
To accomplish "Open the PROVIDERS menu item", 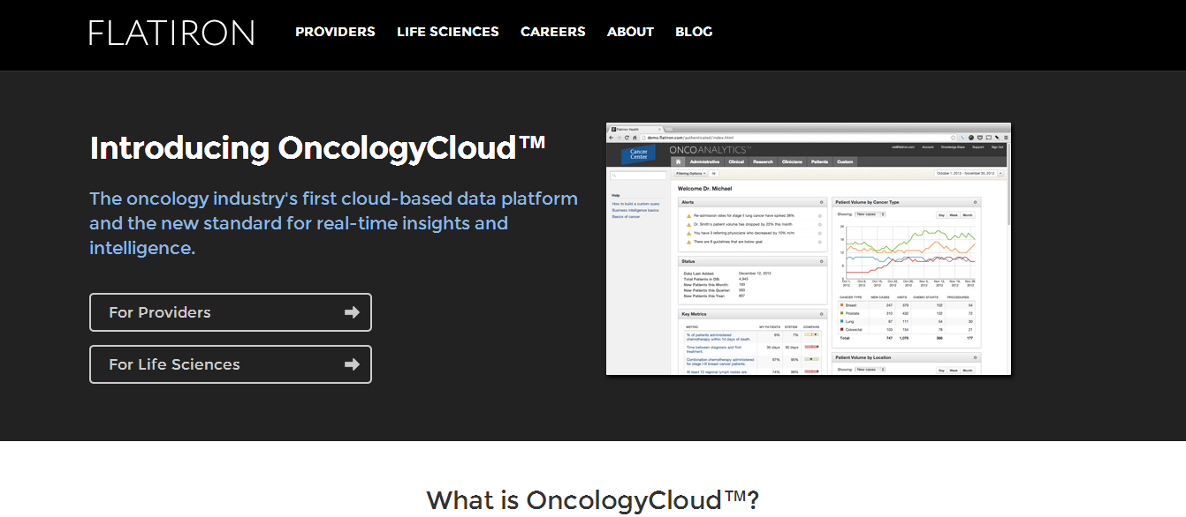I will (x=335, y=32).
